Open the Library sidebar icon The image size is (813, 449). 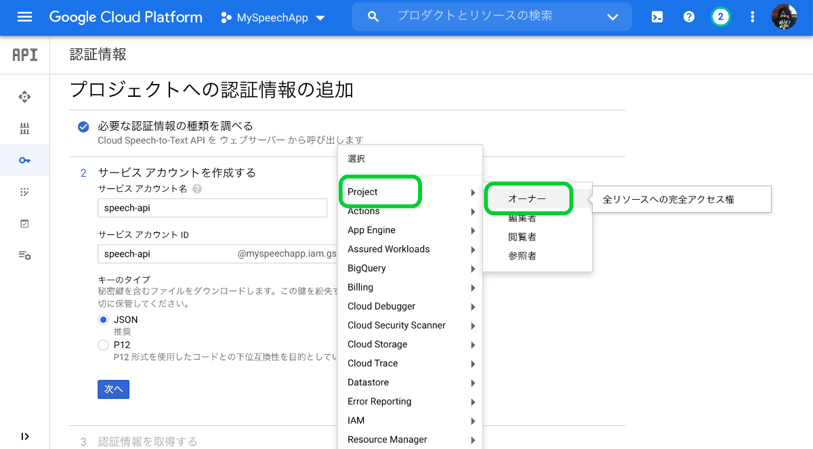pyautogui.click(x=25, y=129)
